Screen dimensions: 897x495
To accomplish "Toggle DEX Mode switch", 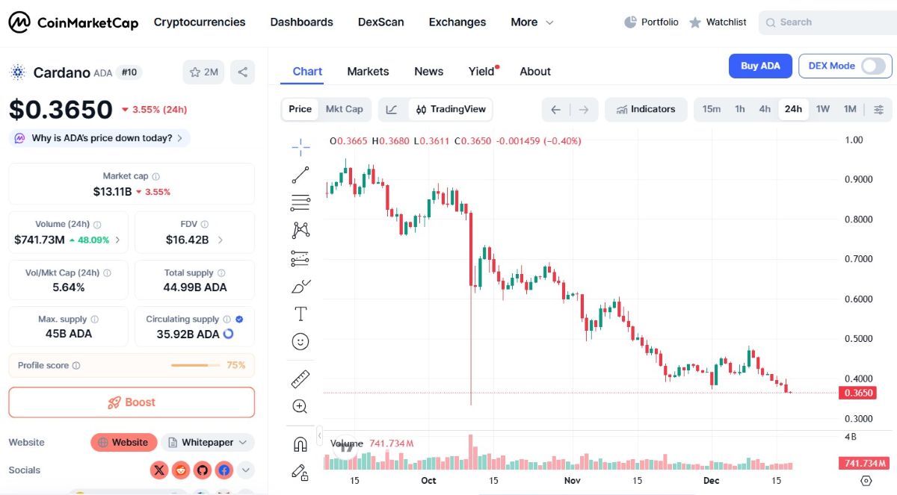I will (873, 66).
